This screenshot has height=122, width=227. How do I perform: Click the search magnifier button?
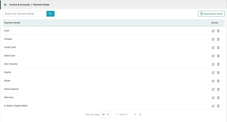click(x=50, y=14)
